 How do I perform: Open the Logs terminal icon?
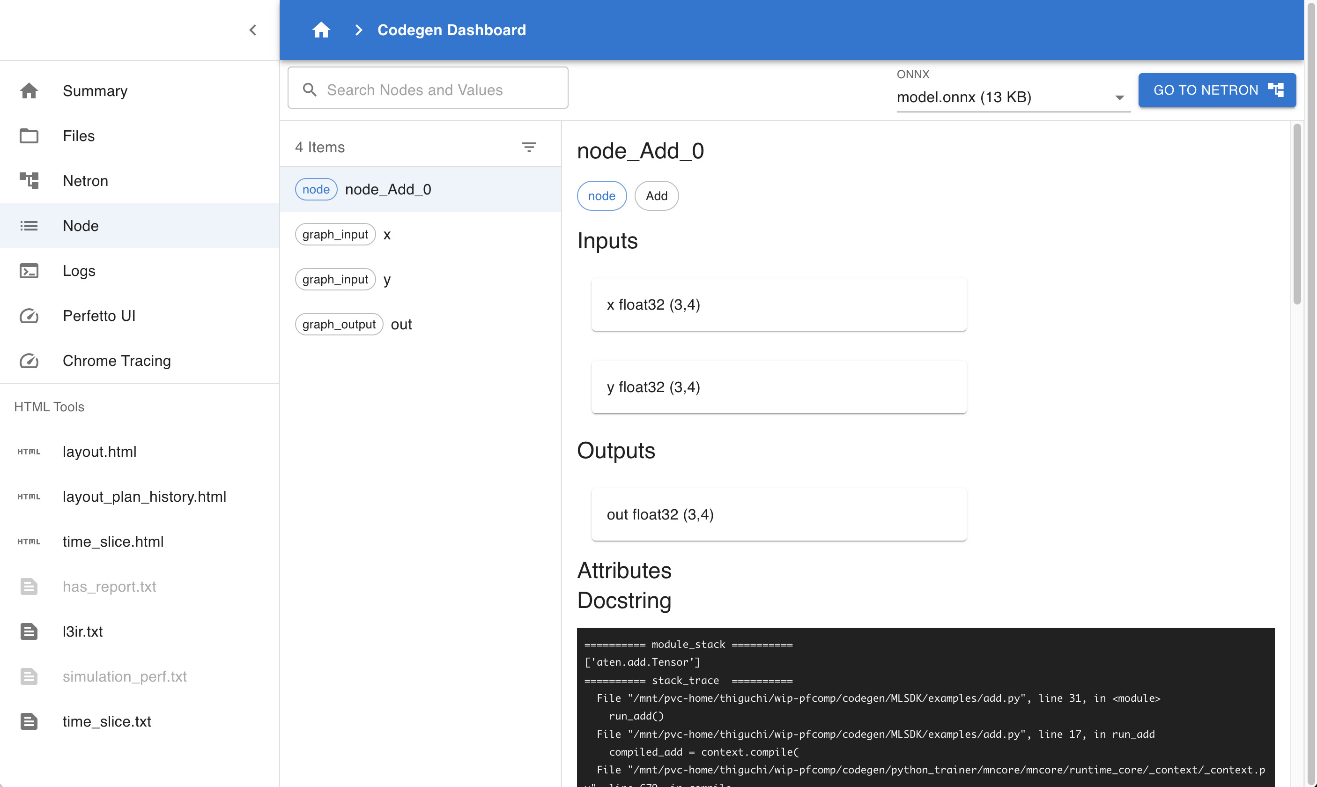coord(29,271)
